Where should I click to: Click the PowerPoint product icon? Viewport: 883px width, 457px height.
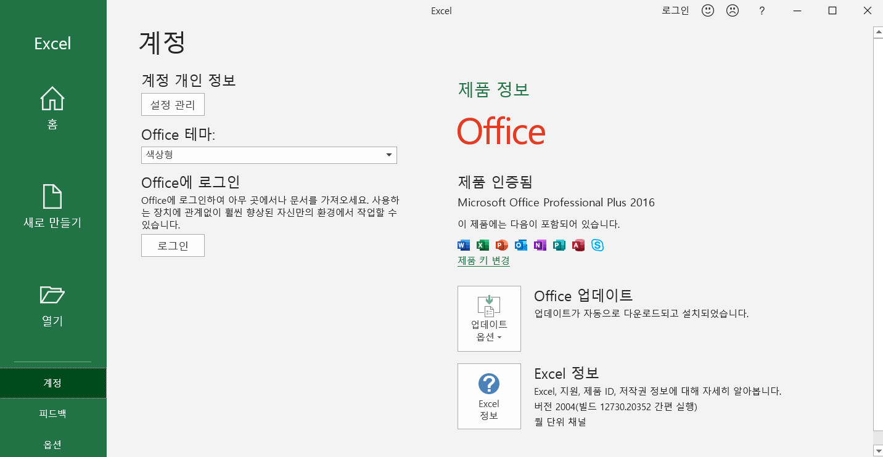pos(502,245)
